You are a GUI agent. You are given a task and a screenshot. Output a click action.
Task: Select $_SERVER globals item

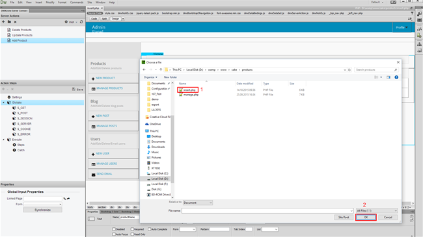[24, 123]
